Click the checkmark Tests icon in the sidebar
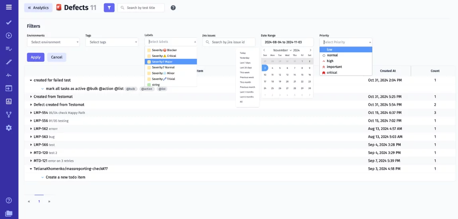Viewport: 458px width, 219px height. [9, 23]
